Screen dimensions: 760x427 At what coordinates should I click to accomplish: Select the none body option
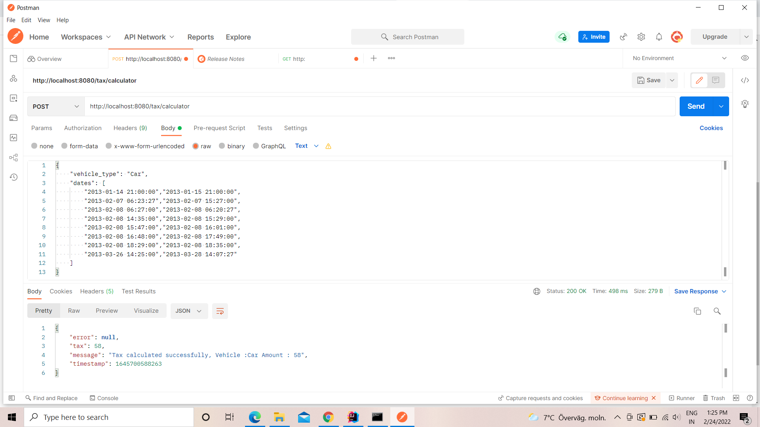[34, 146]
